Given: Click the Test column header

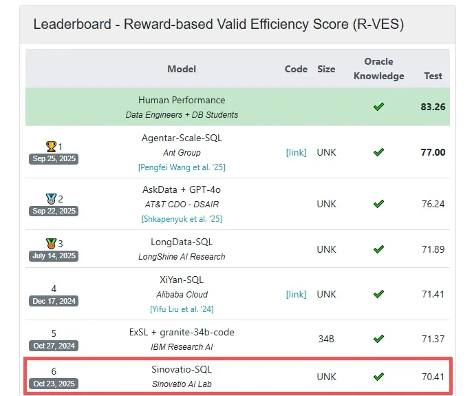Looking at the screenshot, I should click(433, 76).
